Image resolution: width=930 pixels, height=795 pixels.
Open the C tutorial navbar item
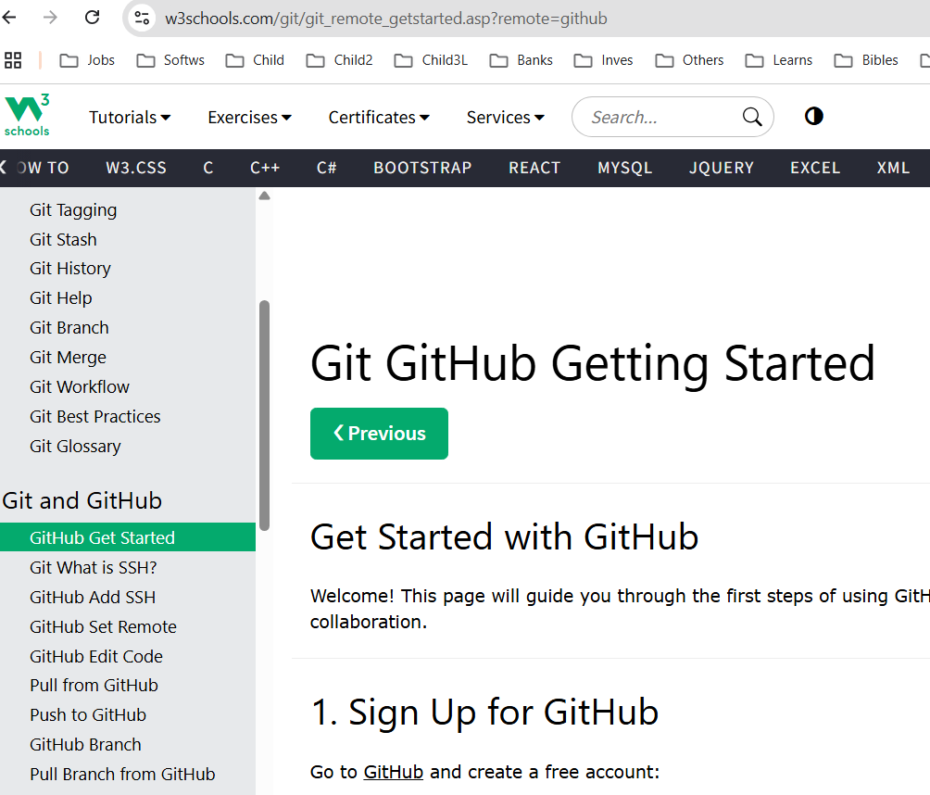[208, 168]
